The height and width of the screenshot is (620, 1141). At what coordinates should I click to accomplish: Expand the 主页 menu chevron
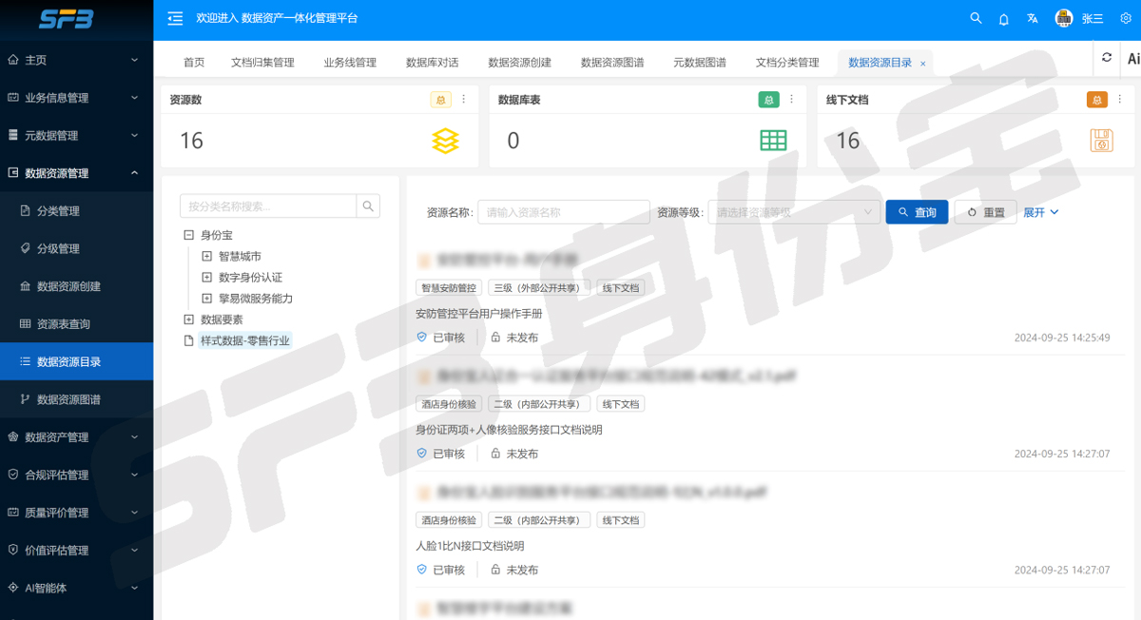click(134, 60)
